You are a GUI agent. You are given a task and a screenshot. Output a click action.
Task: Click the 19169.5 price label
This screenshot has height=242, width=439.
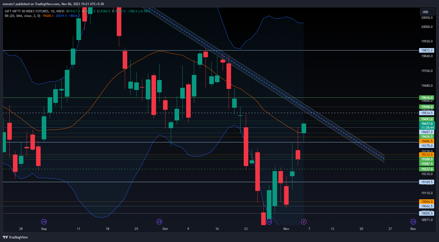tap(427, 182)
